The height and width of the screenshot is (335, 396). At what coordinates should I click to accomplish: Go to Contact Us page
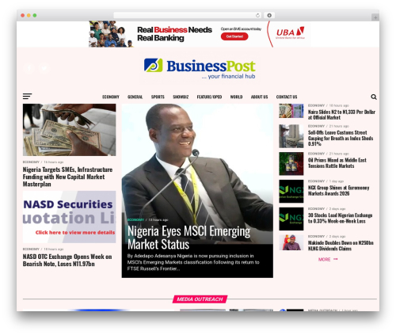click(287, 97)
